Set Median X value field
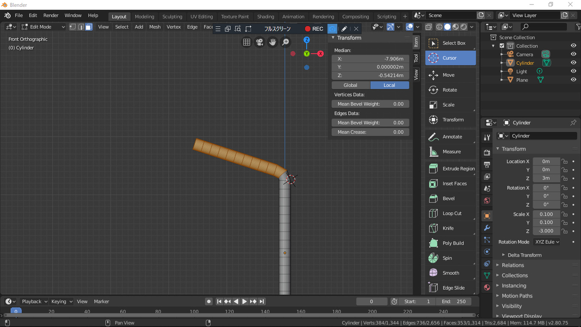This screenshot has width=581, height=327. (370, 59)
